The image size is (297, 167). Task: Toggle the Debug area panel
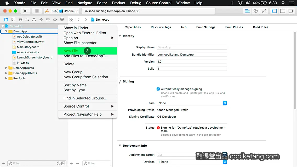point(283,11)
